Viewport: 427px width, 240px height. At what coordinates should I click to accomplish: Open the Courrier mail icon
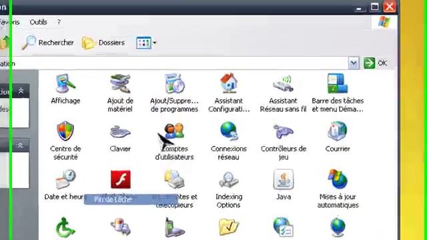tap(338, 131)
